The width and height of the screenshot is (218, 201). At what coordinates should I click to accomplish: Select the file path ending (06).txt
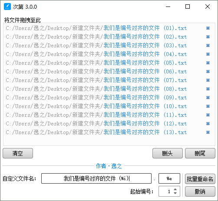pos(96,72)
